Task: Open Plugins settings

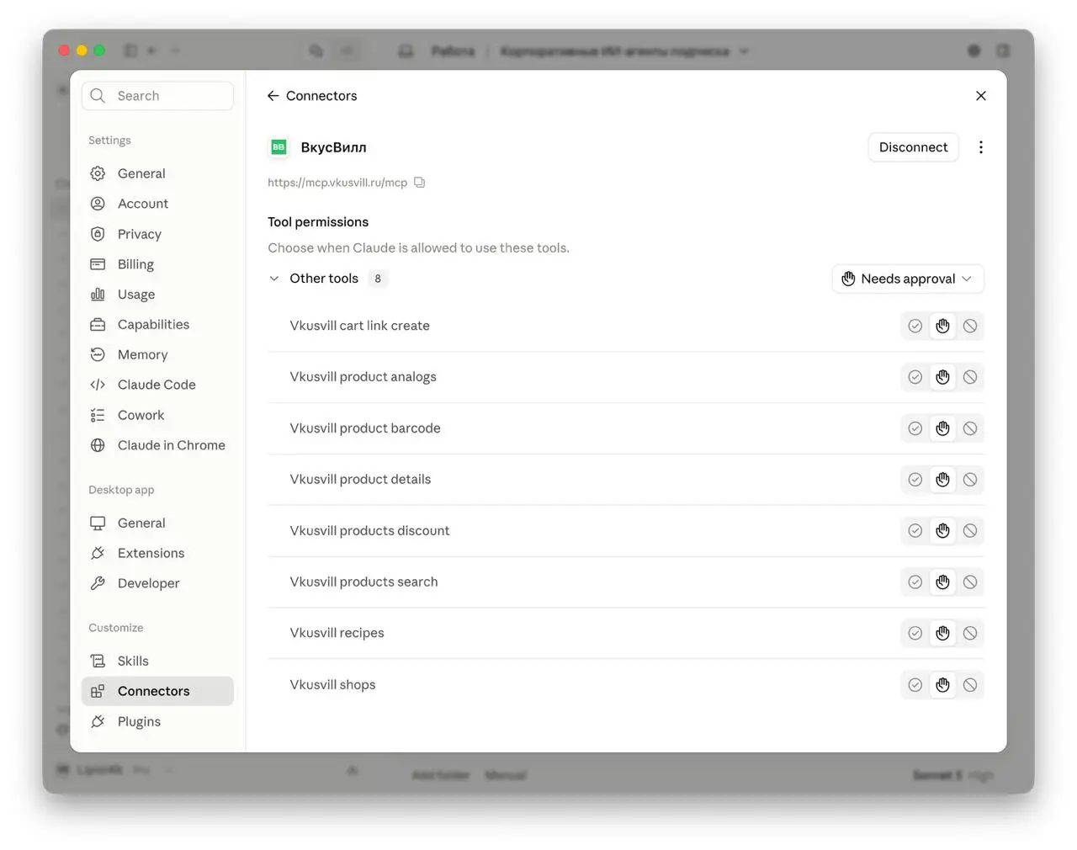Action: [157, 721]
